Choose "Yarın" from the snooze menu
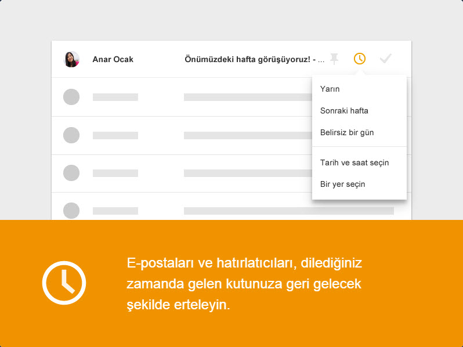Image resolution: width=463 pixels, height=347 pixels. click(x=330, y=89)
